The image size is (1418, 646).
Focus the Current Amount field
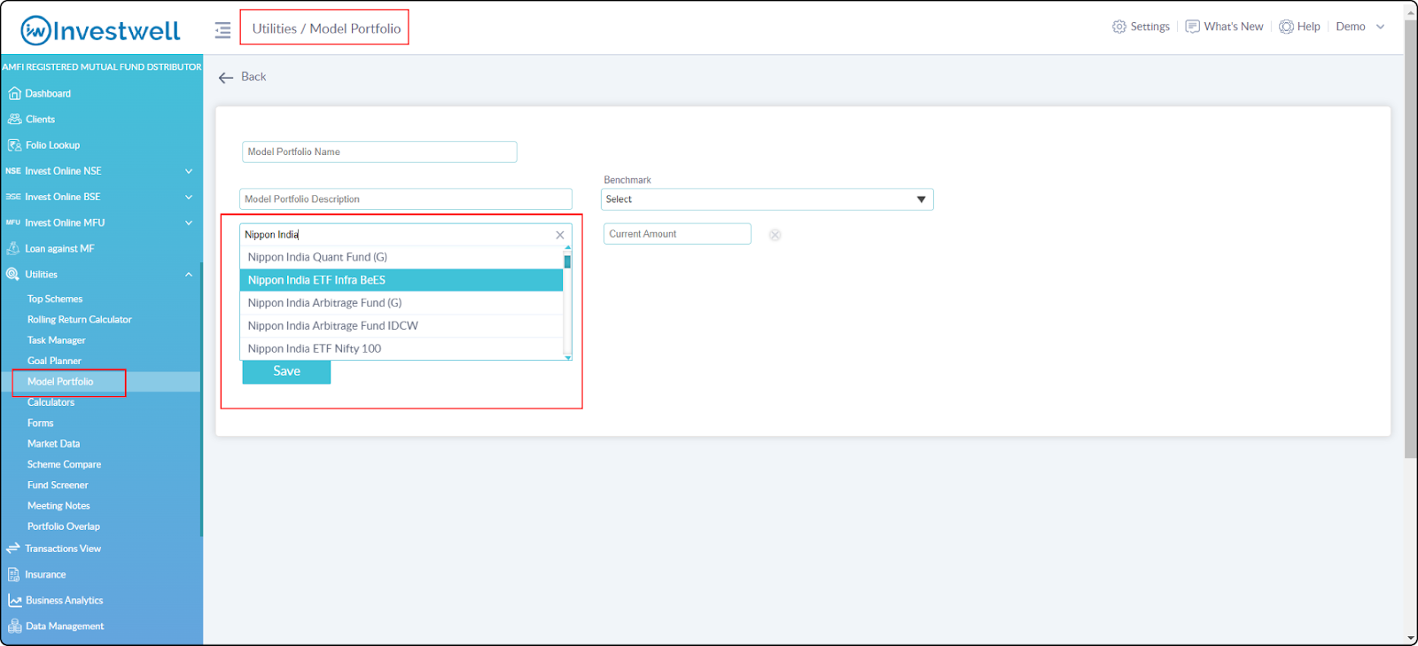click(x=677, y=234)
